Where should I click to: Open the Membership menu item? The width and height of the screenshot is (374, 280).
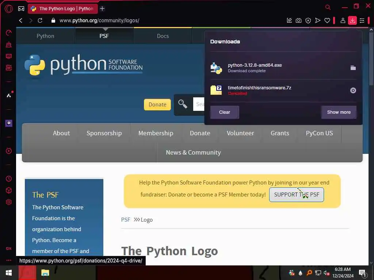[x=156, y=133]
